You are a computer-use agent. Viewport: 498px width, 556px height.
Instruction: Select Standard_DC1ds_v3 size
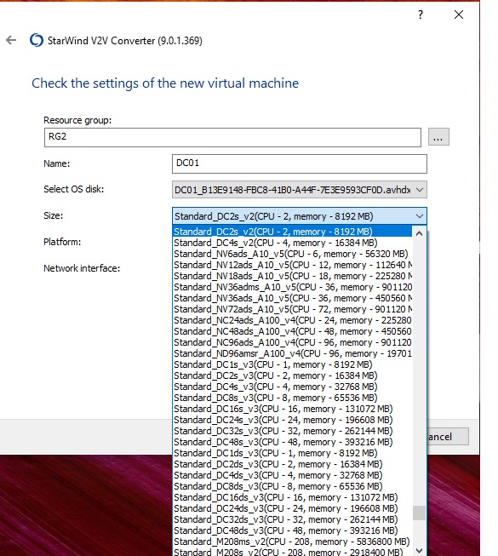293,453
